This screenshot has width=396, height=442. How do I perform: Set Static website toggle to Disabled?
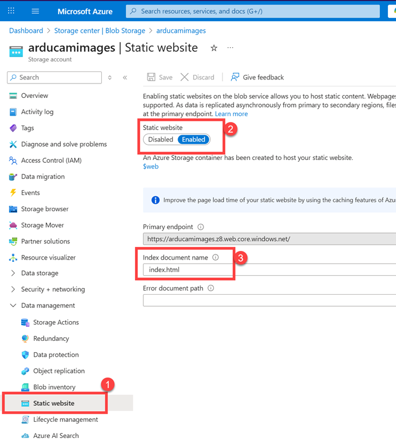[x=160, y=139]
